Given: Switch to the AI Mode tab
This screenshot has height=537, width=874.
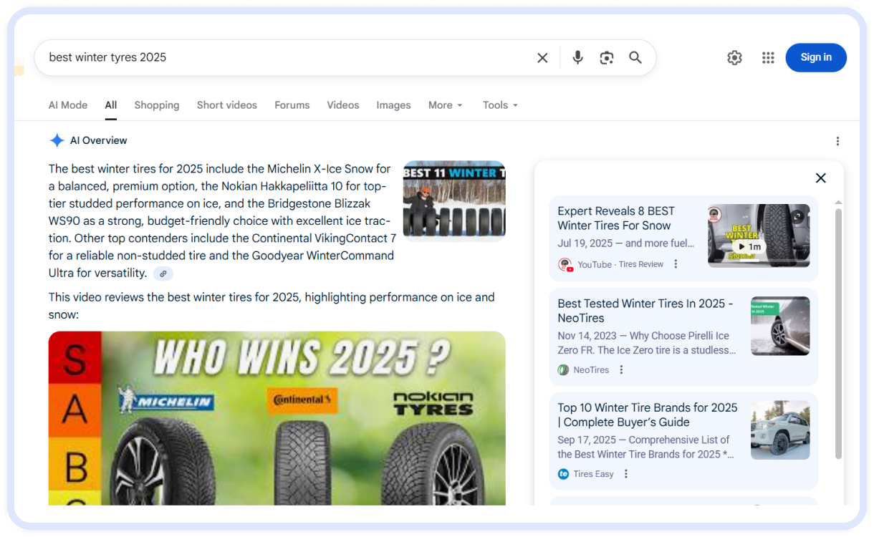Looking at the screenshot, I should tap(68, 105).
